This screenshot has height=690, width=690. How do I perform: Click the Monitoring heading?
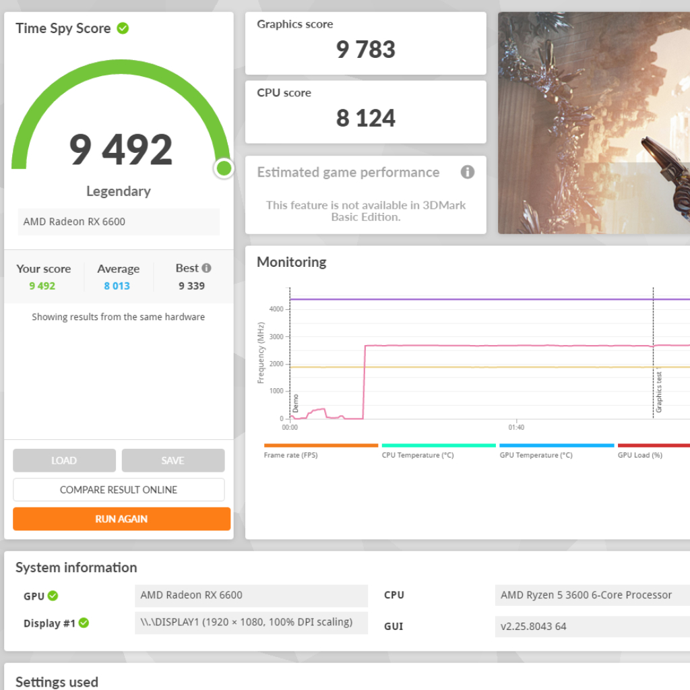[292, 262]
